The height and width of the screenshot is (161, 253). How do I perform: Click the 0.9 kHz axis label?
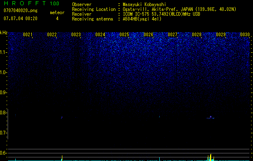(3, 93)
